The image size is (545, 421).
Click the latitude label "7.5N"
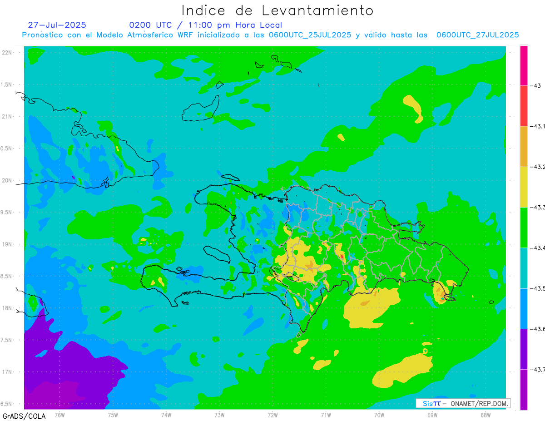[6, 340]
